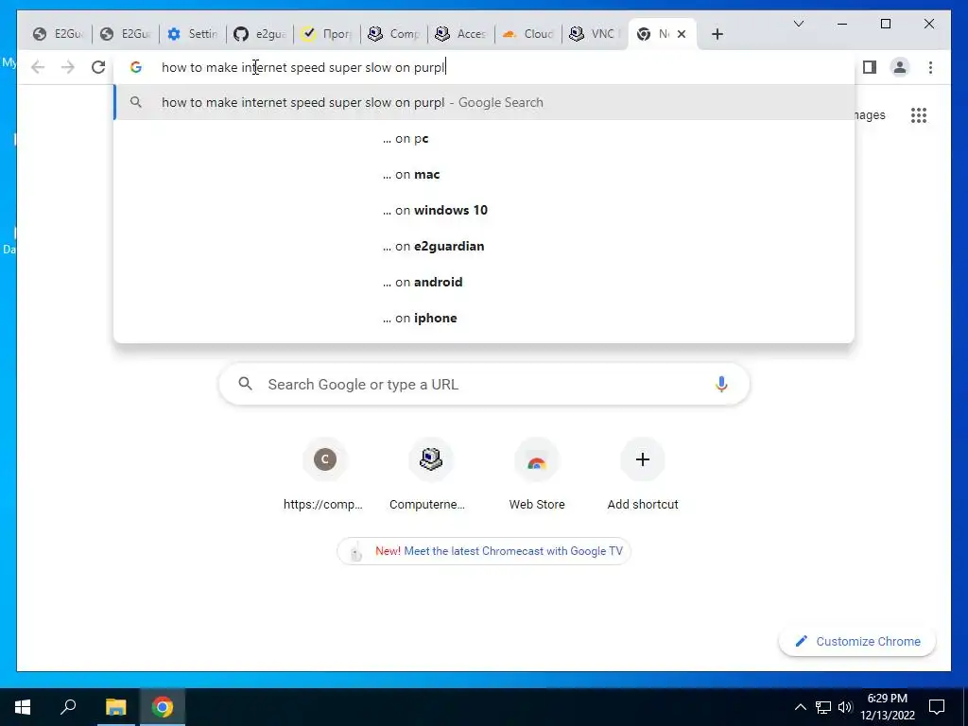Open the https://comp... shortcut tile
The width and height of the screenshot is (968, 726).
coord(323,475)
